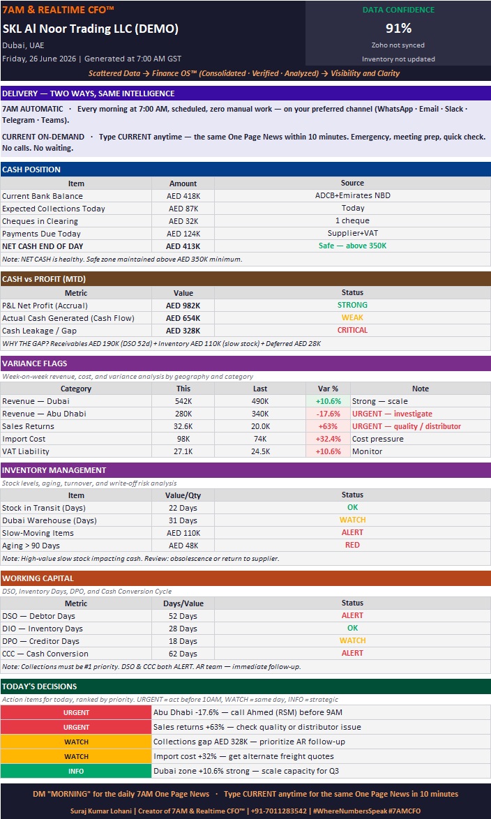Click the 'ADCB+Emirates NBD' source cell
Screen dimensions: 491x819
coord(353,196)
